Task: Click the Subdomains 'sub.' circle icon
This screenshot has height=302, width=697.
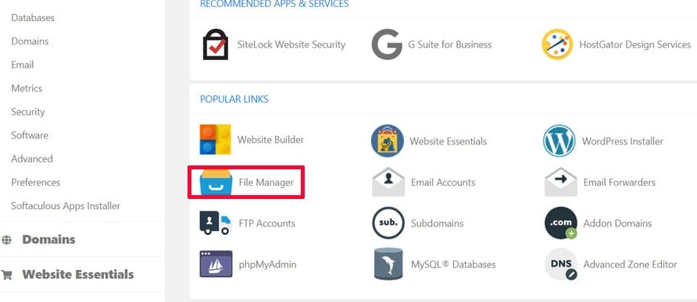Action: [x=388, y=223]
